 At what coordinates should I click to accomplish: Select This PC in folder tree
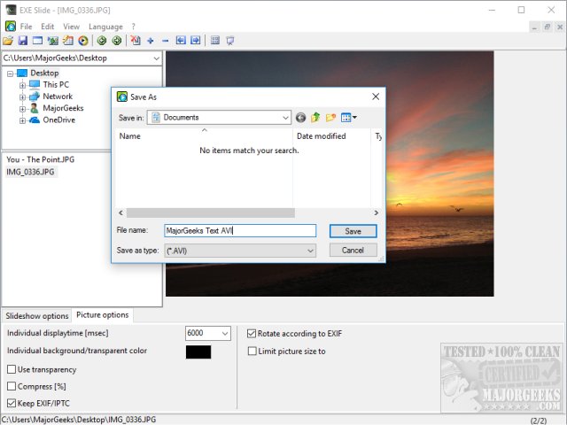pos(56,85)
